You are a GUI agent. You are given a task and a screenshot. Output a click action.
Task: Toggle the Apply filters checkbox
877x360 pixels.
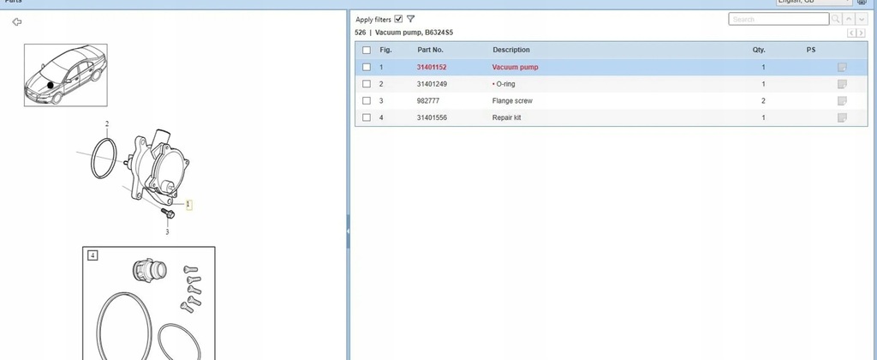(x=398, y=19)
